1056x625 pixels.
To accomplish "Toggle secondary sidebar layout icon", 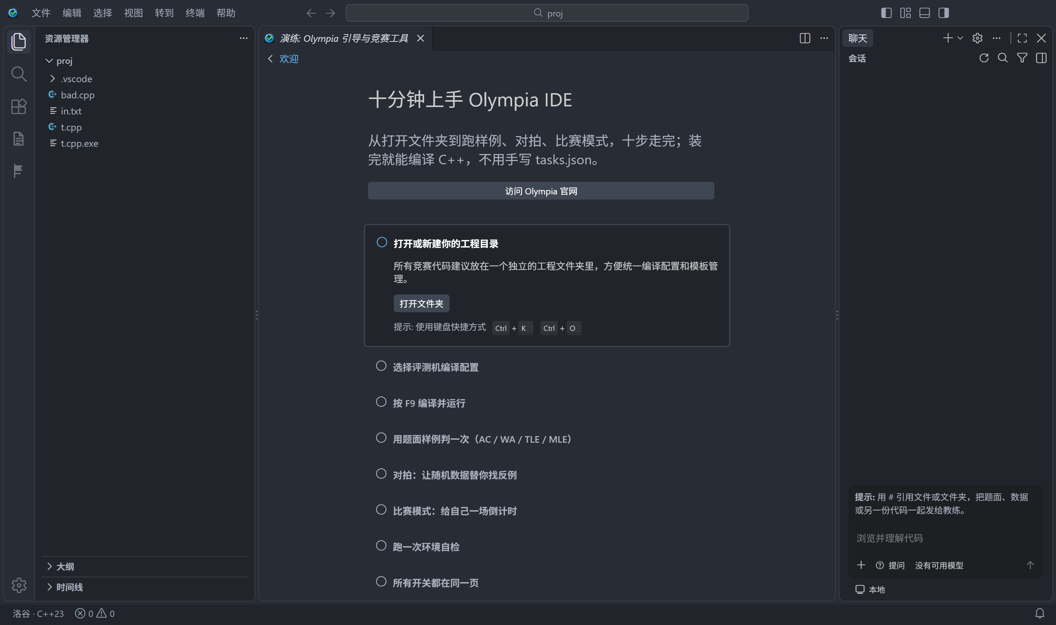I will point(943,13).
